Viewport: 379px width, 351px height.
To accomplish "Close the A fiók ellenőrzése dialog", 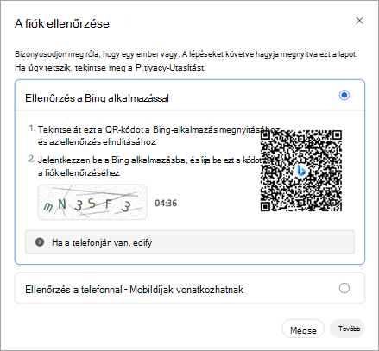I will [359, 21].
